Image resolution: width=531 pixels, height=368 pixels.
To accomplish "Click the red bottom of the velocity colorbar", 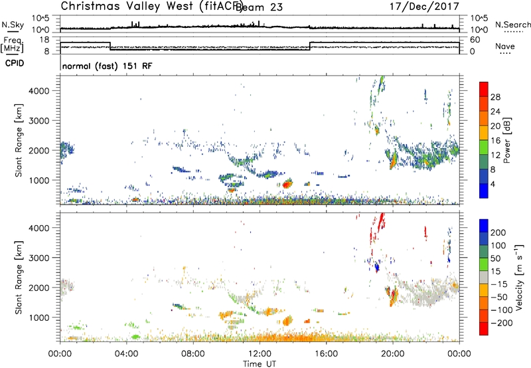I will tap(484, 329).
